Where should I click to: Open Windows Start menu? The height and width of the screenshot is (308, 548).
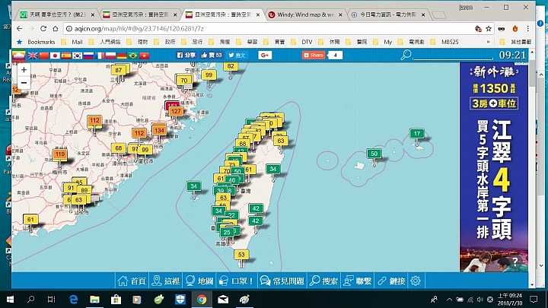click(x=10, y=300)
